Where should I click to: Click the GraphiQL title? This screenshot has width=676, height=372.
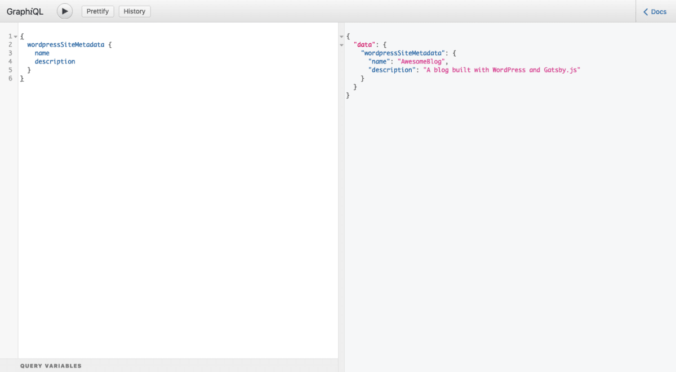coord(25,11)
